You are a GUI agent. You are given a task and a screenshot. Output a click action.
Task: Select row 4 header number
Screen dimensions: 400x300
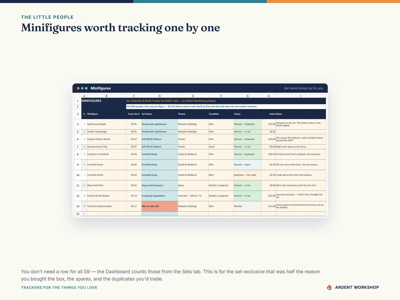pyautogui.click(x=78, y=124)
